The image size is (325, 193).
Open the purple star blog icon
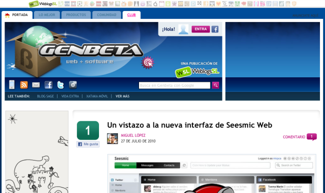tap(174, 3)
